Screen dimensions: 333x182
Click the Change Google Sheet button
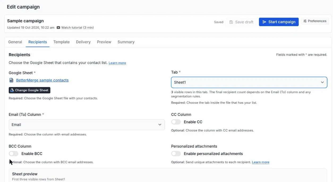tap(29, 90)
